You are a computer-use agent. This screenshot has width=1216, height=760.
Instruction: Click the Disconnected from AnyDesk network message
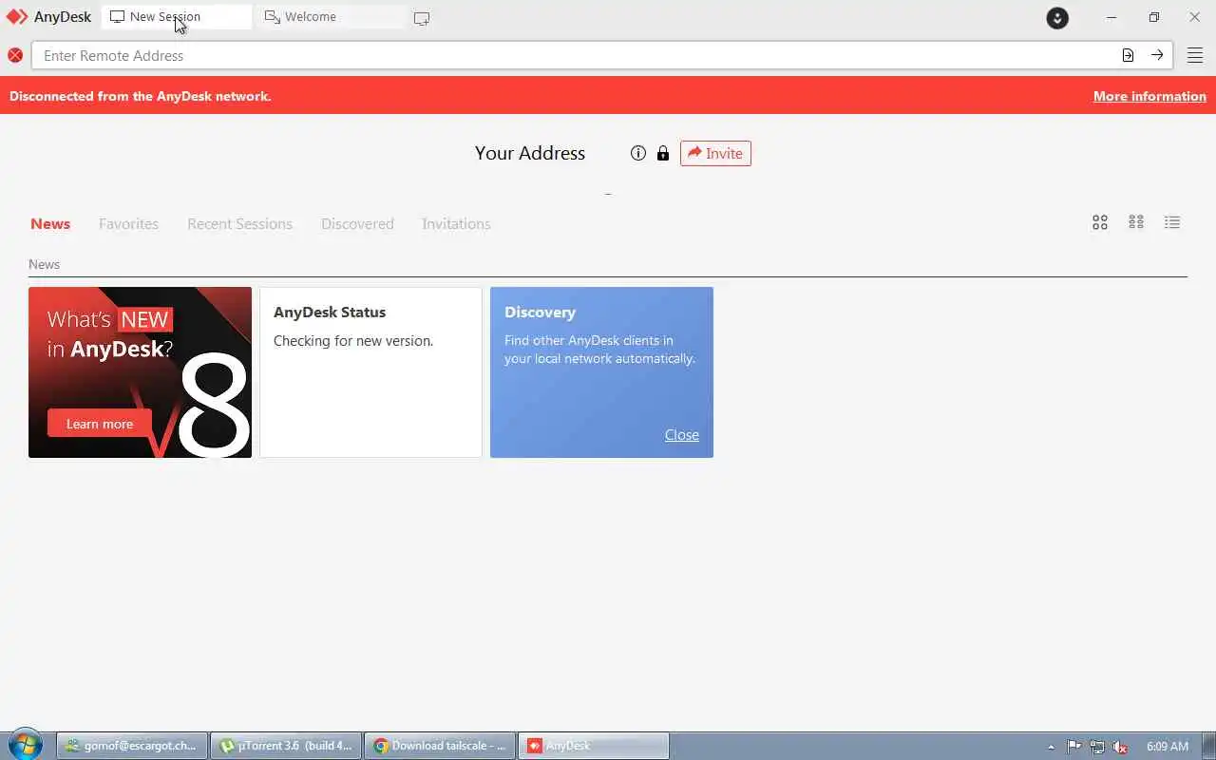(x=141, y=96)
